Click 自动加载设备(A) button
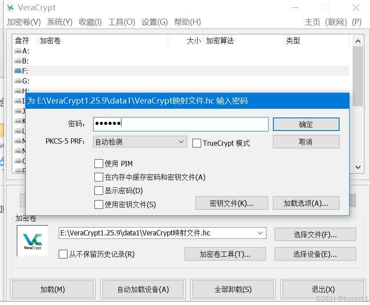The image size is (370, 305). click(x=143, y=289)
